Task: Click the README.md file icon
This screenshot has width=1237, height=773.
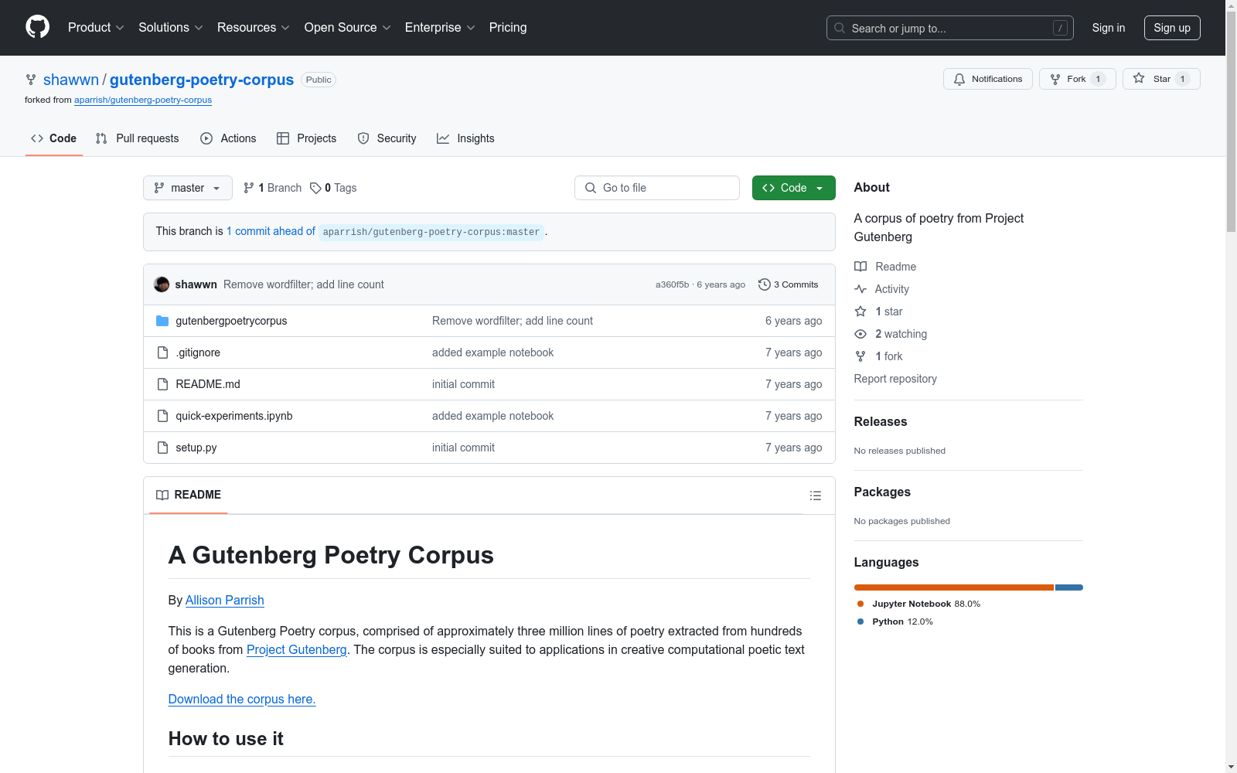Action: (162, 384)
